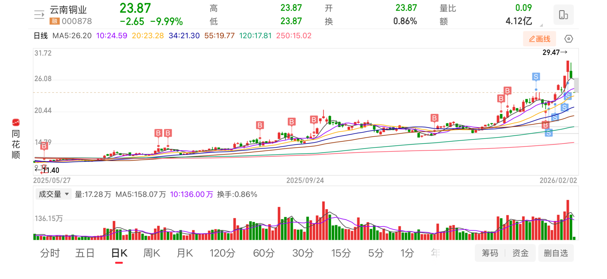Screen dimensions: 607x279
Task: Click the 2026/02/02 date label
Action: pyautogui.click(x=558, y=181)
